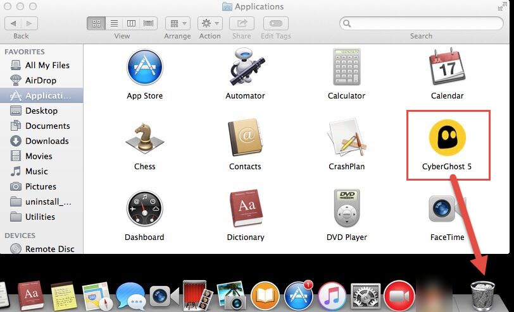
Task: Go forward with the forward arrow
Action: [x=30, y=23]
